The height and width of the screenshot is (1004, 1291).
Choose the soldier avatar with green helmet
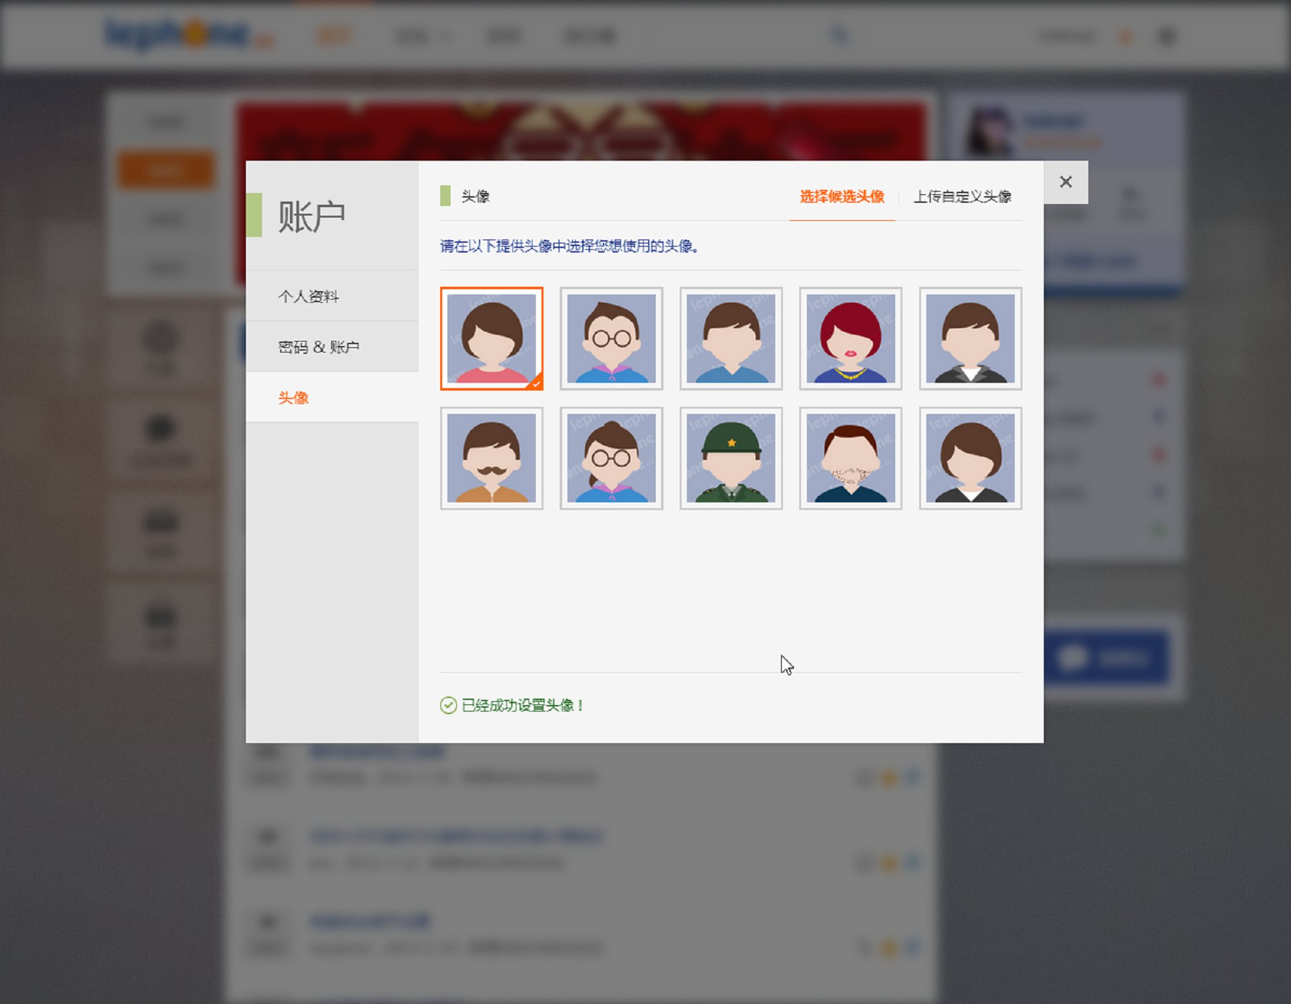click(731, 458)
